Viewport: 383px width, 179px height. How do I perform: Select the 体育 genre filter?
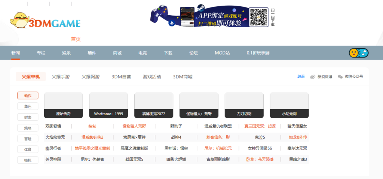tap(28, 149)
